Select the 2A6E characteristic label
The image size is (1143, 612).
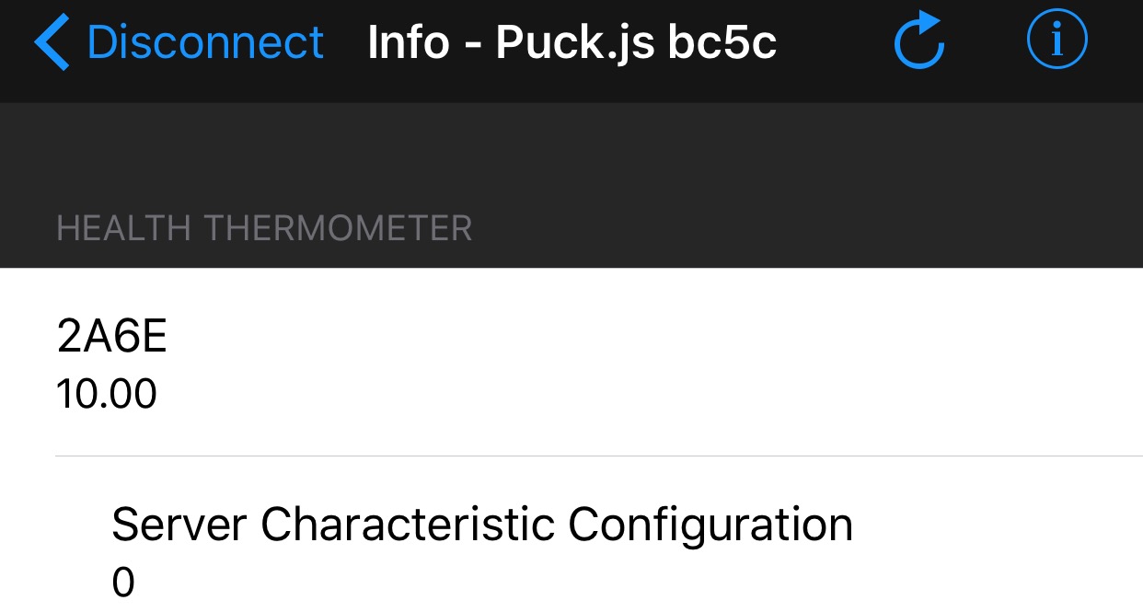click(x=111, y=338)
